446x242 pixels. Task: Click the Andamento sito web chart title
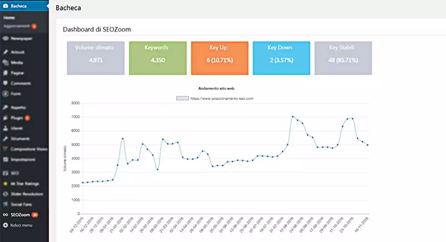point(216,88)
